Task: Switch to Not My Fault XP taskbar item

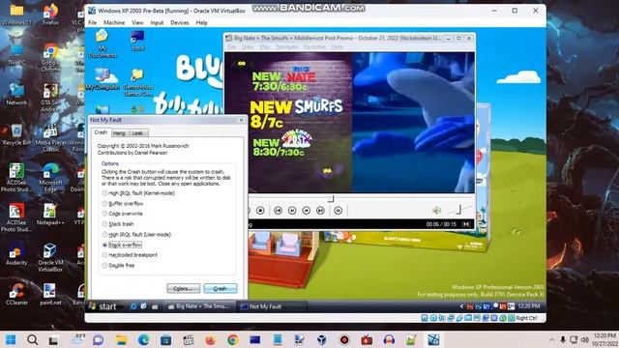Action: (x=273, y=306)
